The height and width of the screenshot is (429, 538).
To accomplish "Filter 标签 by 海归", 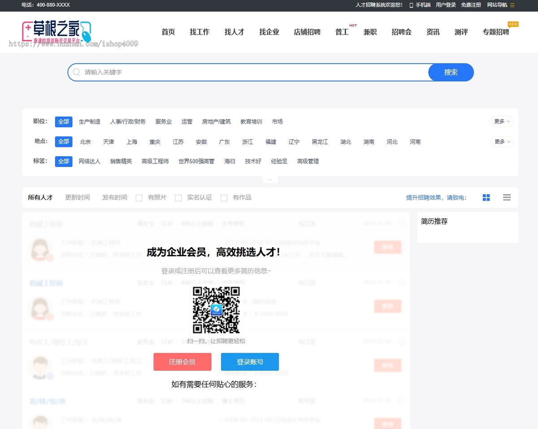I will (230, 161).
